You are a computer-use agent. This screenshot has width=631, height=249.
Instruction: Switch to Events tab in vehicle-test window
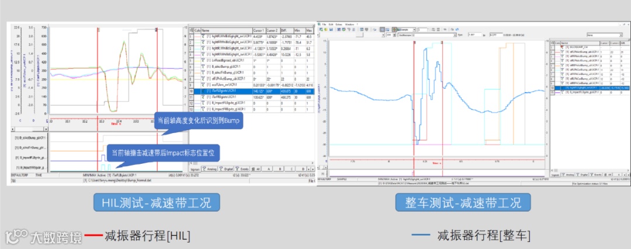click(596, 175)
